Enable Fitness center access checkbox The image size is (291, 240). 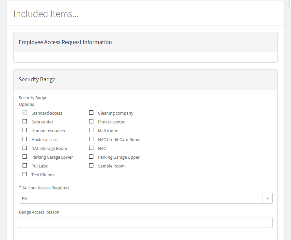[x=91, y=121]
